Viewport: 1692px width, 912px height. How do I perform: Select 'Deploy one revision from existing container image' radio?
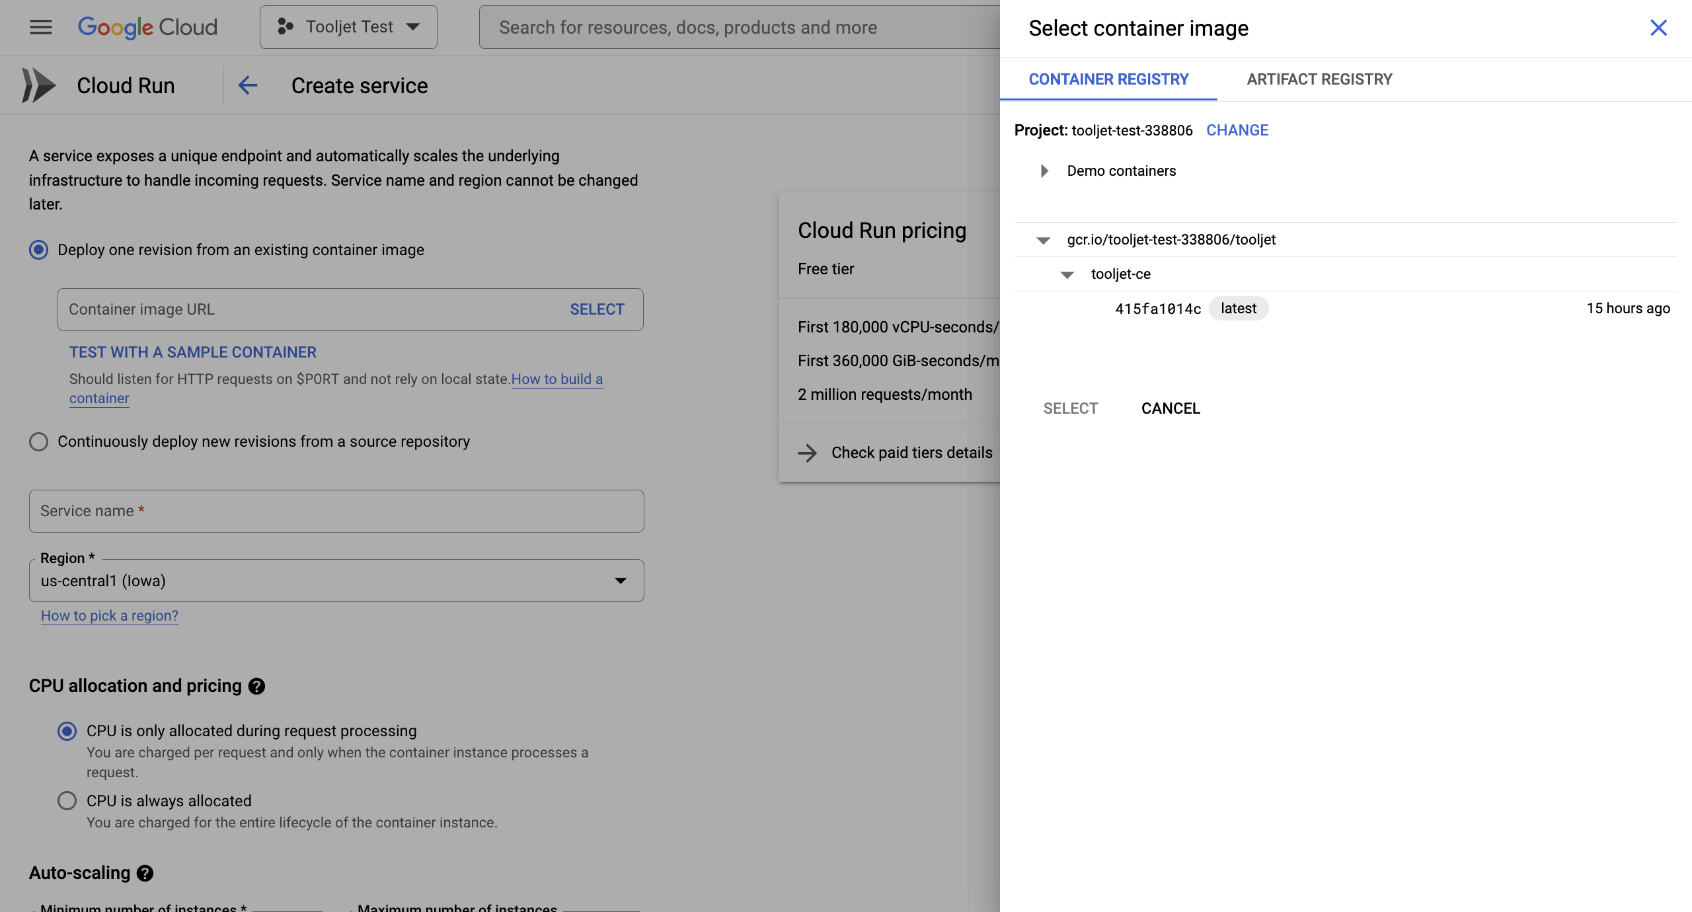coord(38,249)
